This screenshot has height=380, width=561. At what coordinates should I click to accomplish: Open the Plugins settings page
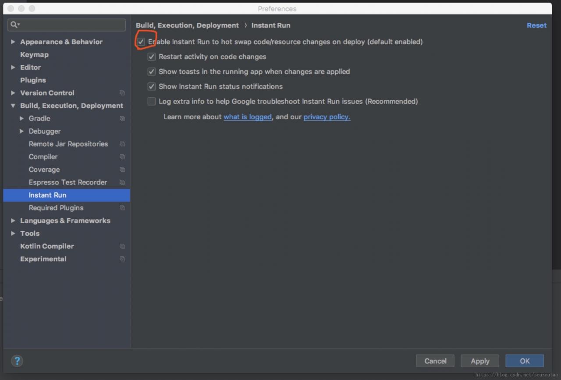tap(33, 80)
